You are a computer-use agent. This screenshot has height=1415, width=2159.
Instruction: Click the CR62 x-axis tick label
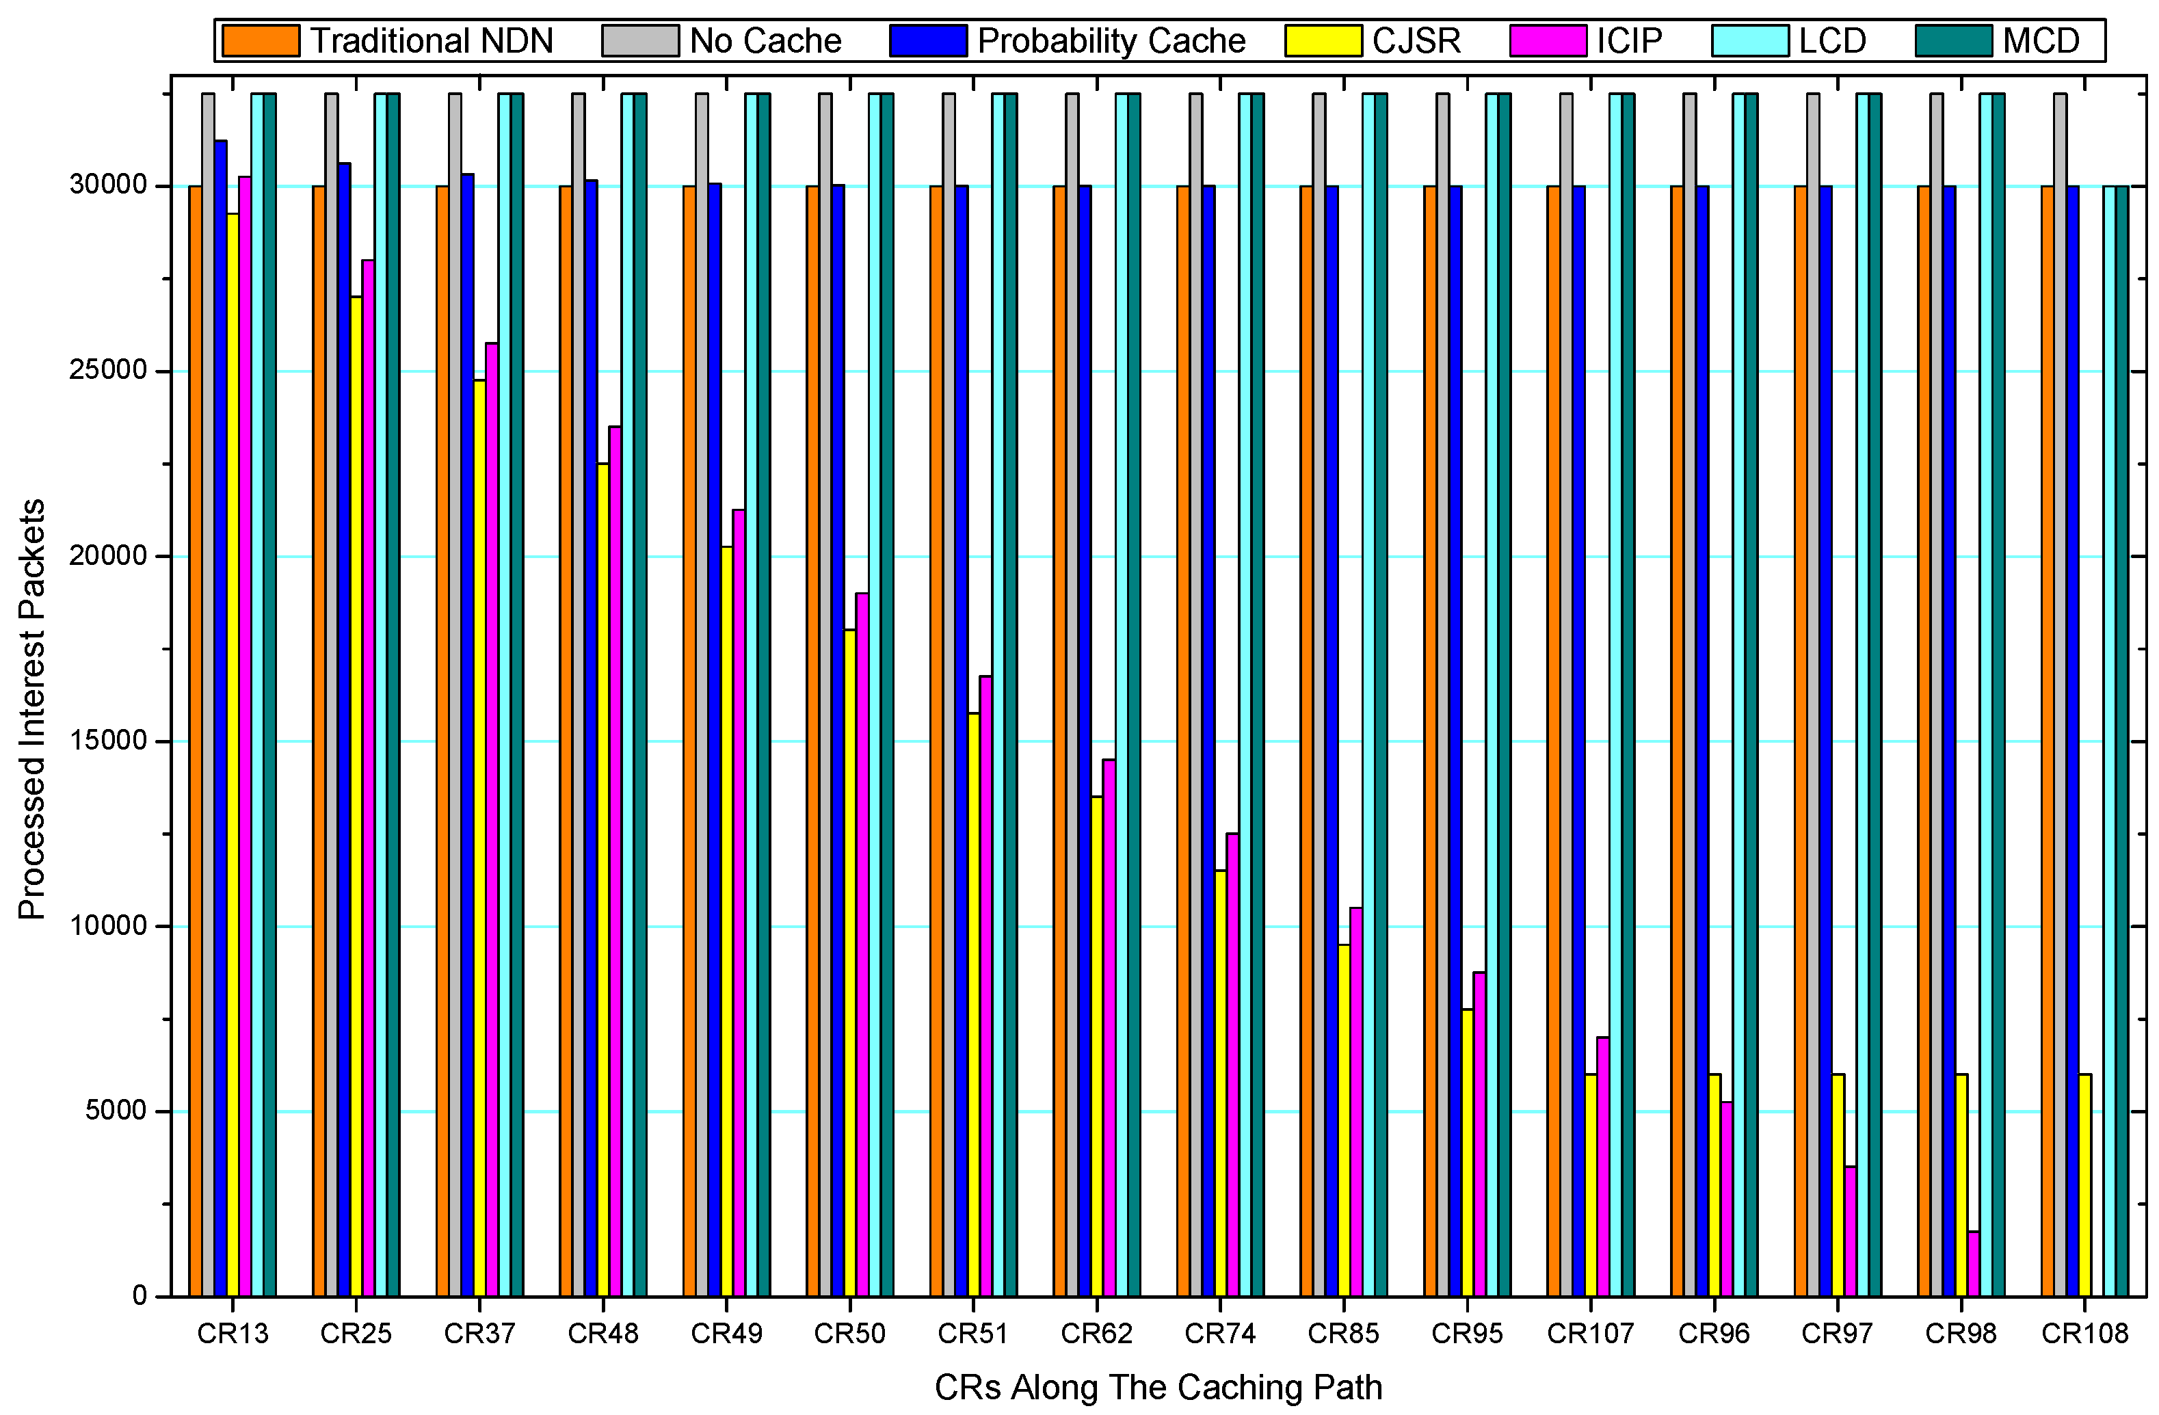1097,1334
